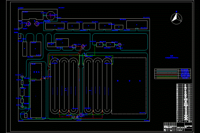This screenshot has width=200, height=133.
Task: Pick the large empty reserved rectangle
Action: (129, 86)
